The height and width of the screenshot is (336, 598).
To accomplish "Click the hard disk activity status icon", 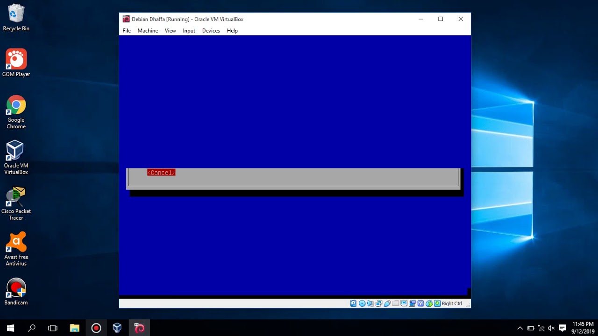I will (x=353, y=303).
